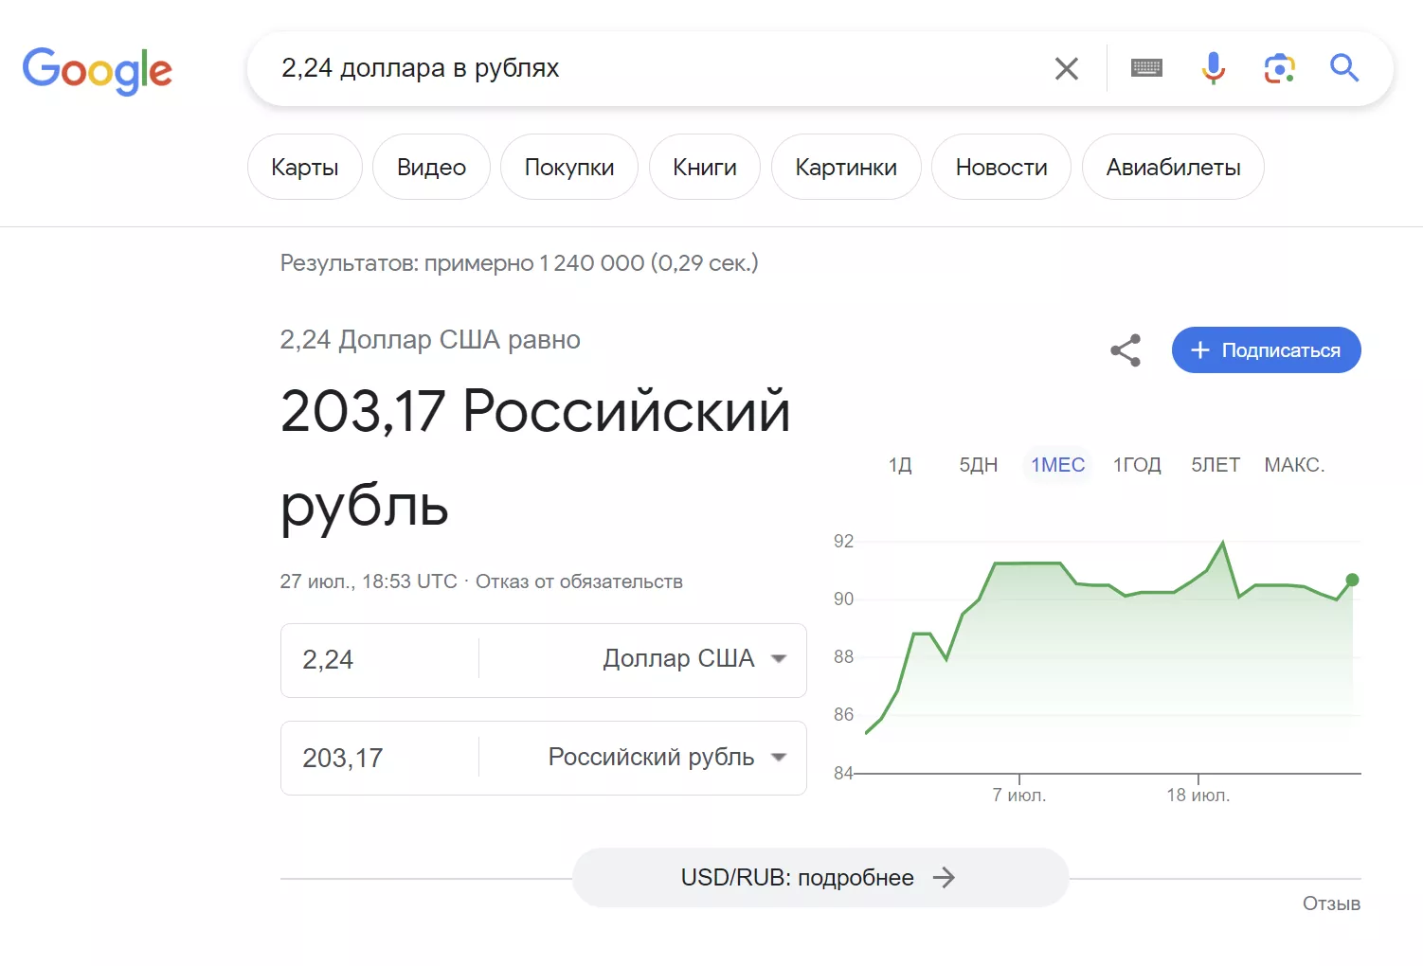Click the arrow beside USD/RUB: подробнее
1423x966 pixels.
coord(944,878)
